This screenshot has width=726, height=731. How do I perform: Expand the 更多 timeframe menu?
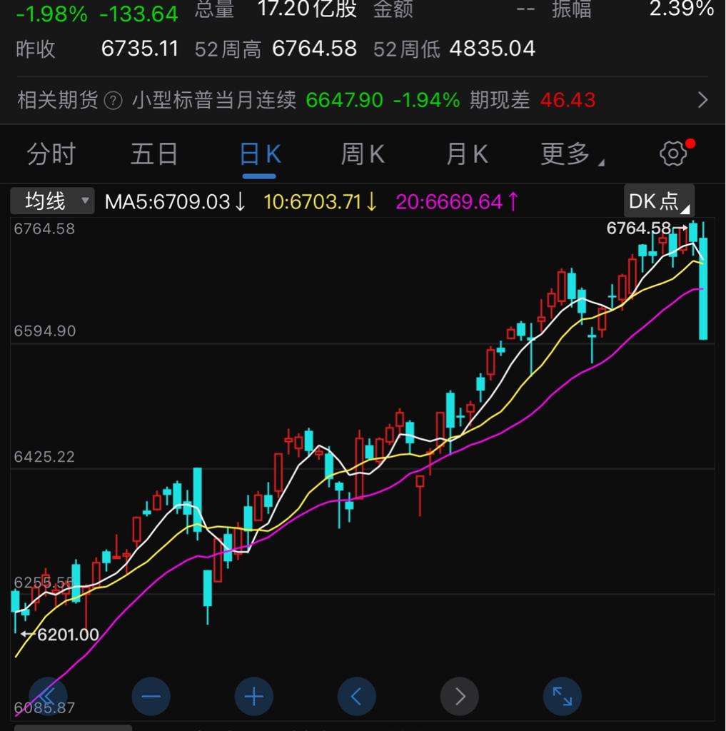tap(572, 154)
